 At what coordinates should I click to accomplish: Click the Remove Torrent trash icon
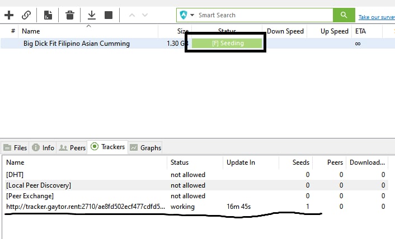click(70, 15)
